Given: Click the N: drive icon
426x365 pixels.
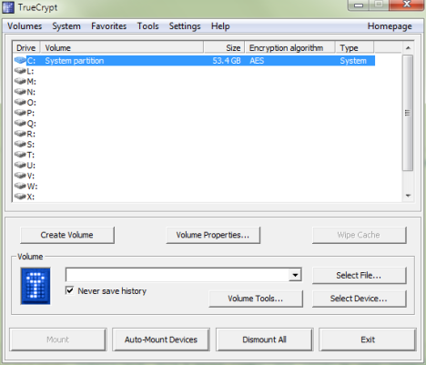Looking at the screenshot, I should click(x=20, y=92).
